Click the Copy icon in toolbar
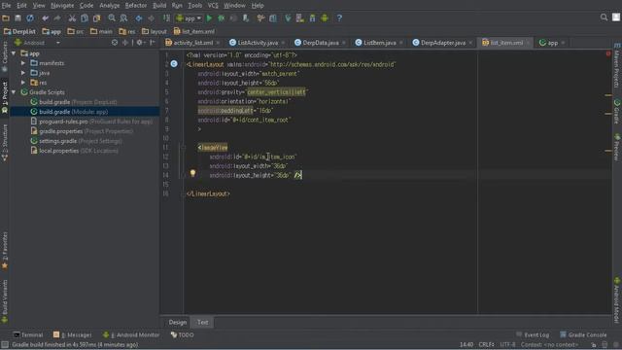This screenshot has width=622, height=350. (85, 18)
